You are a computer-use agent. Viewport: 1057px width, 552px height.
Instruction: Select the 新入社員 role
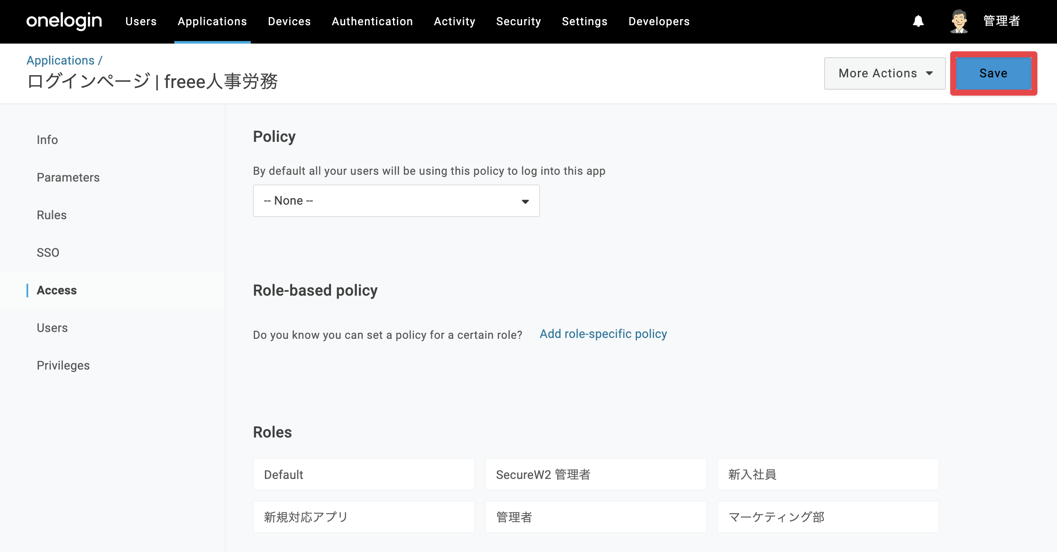(x=828, y=474)
